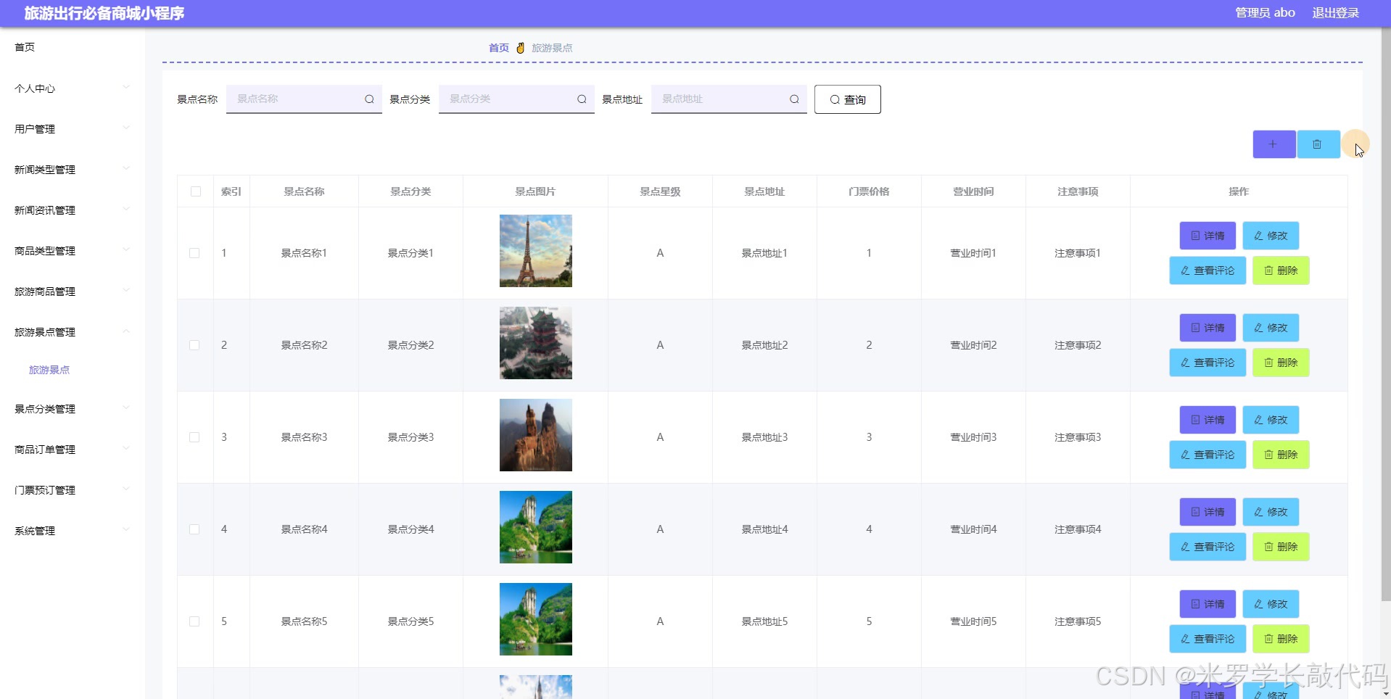Focus the 景点地址 input field
1391x699 pixels.
[x=729, y=99]
